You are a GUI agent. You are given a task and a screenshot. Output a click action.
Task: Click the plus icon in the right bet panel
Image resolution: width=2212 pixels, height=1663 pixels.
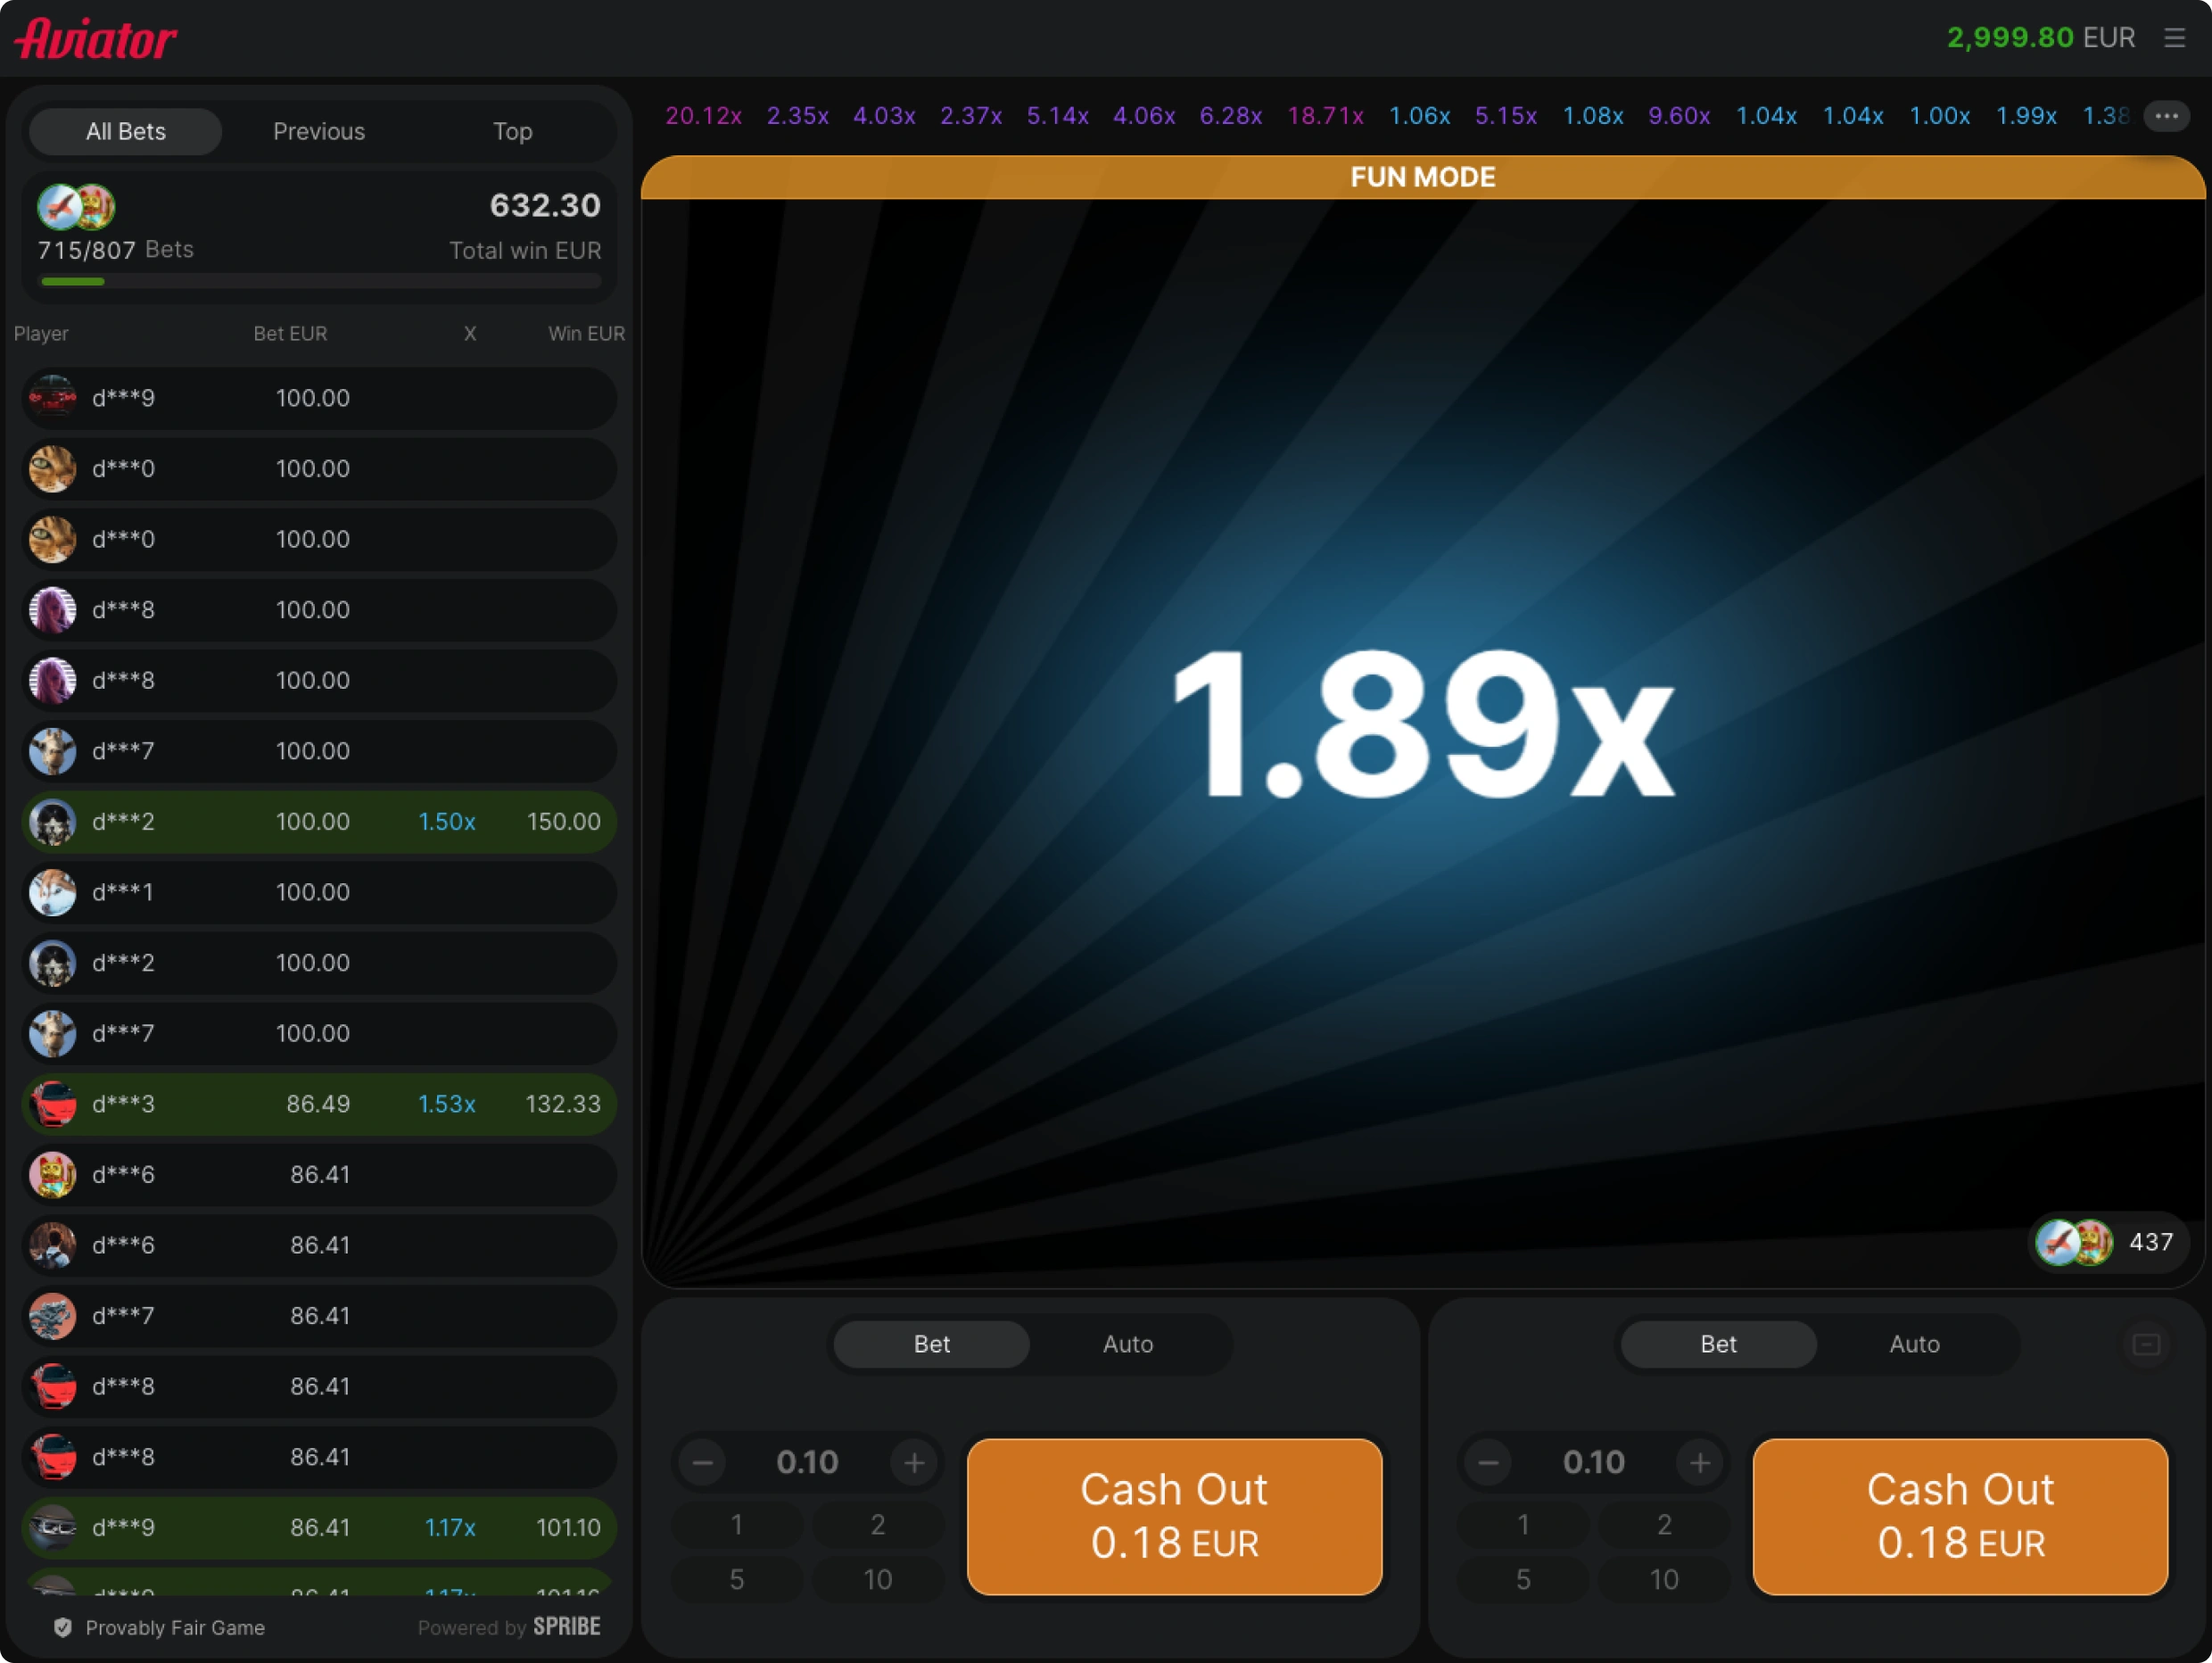point(1700,1463)
